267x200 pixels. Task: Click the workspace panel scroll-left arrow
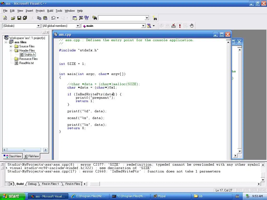[5, 150]
